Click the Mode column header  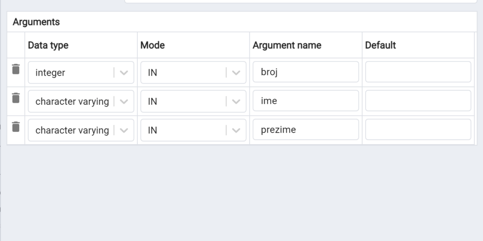coord(152,45)
